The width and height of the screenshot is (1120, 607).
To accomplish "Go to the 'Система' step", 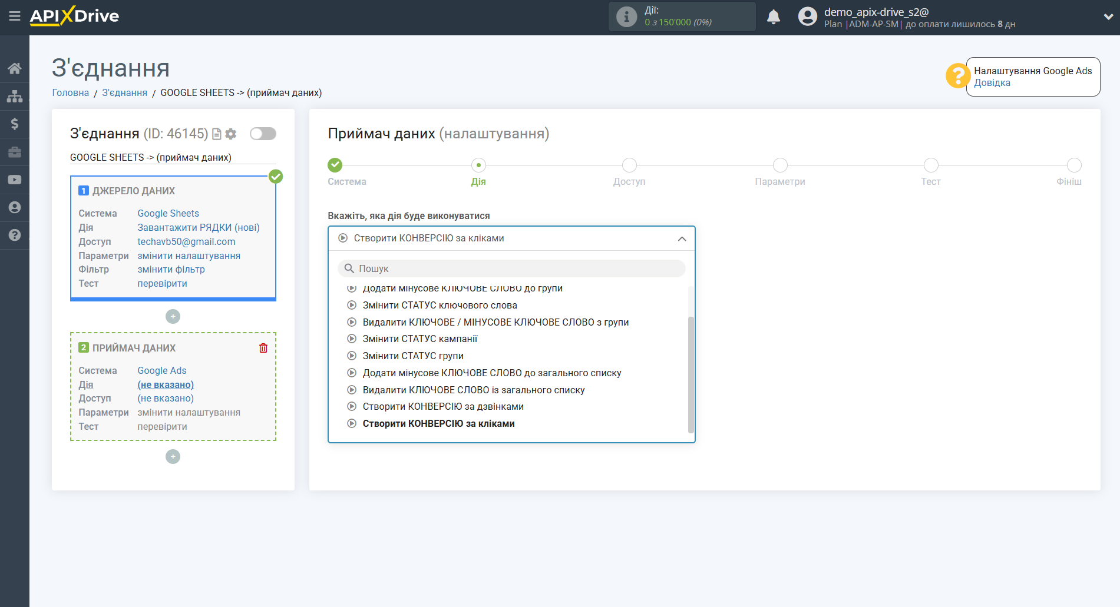I will pyautogui.click(x=335, y=165).
